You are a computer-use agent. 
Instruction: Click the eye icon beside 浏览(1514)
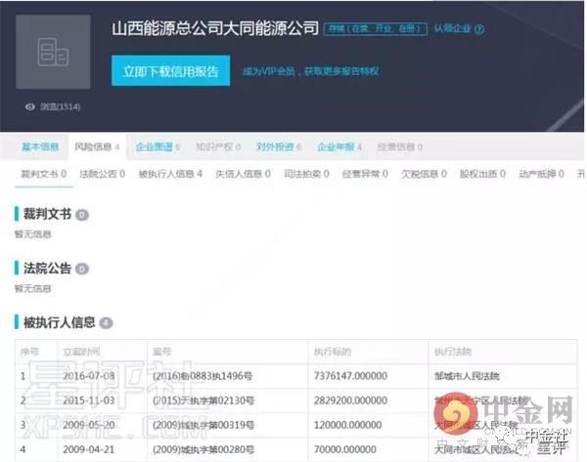[x=30, y=106]
